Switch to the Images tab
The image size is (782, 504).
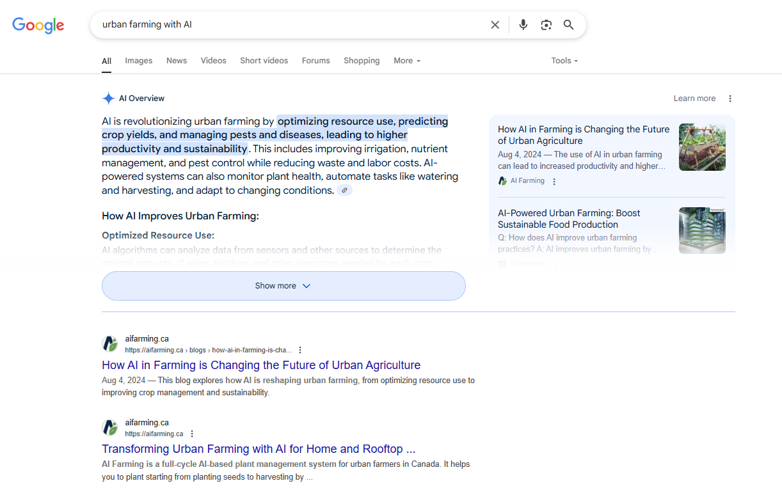point(139,61)
